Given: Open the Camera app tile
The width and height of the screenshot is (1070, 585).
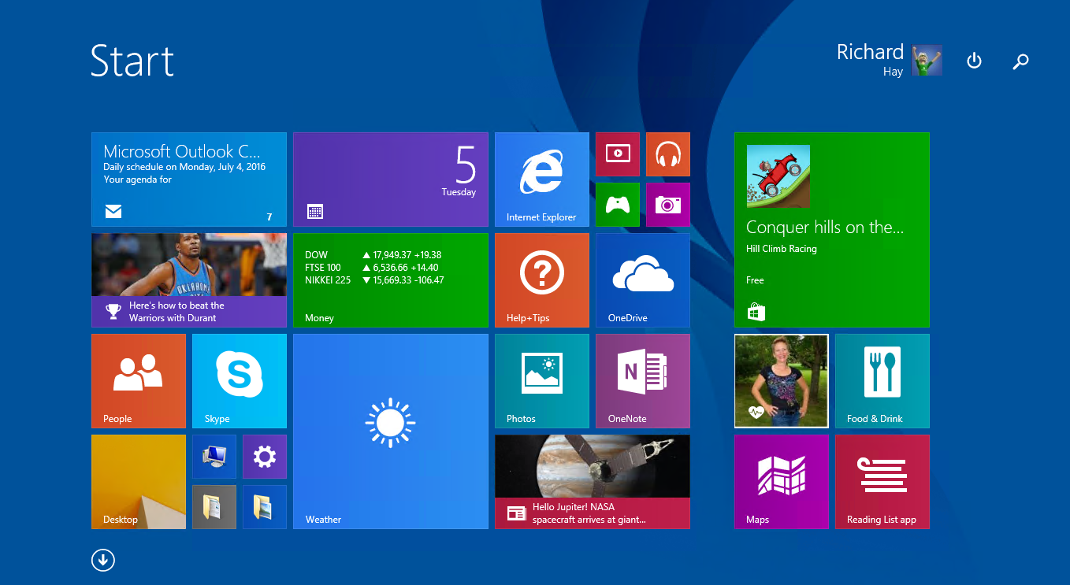Looking at the screenshot, I should (x=667, y=204).
